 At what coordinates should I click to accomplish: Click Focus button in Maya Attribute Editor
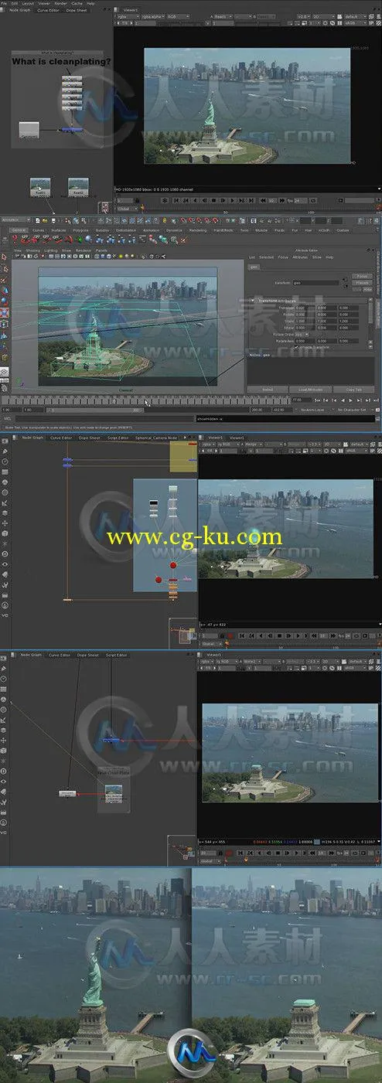(361, 276)
